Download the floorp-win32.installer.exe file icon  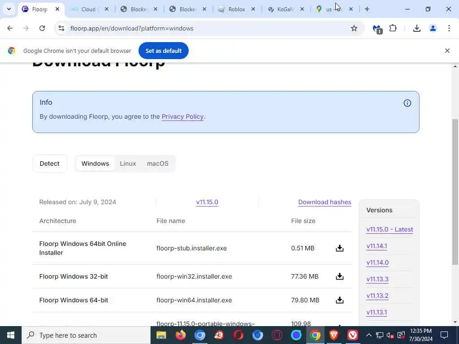tap(340, 276)
